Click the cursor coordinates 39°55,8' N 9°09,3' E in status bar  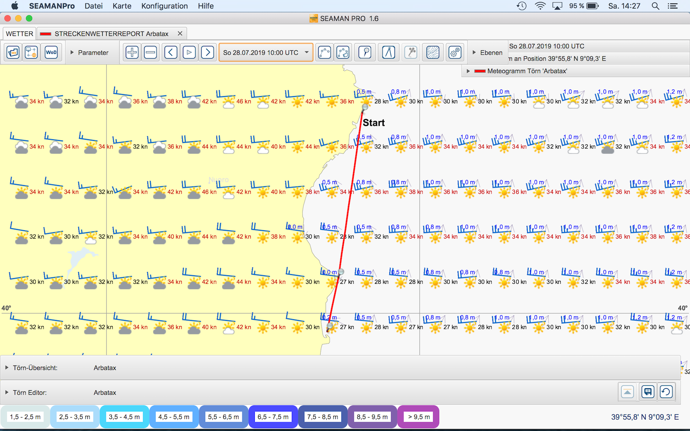coord(645,417)
